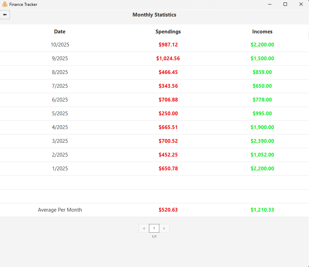Viewport: 309px width, 267px height.
Task: Go to the next page arrow
Action: (x=164, y=228)
